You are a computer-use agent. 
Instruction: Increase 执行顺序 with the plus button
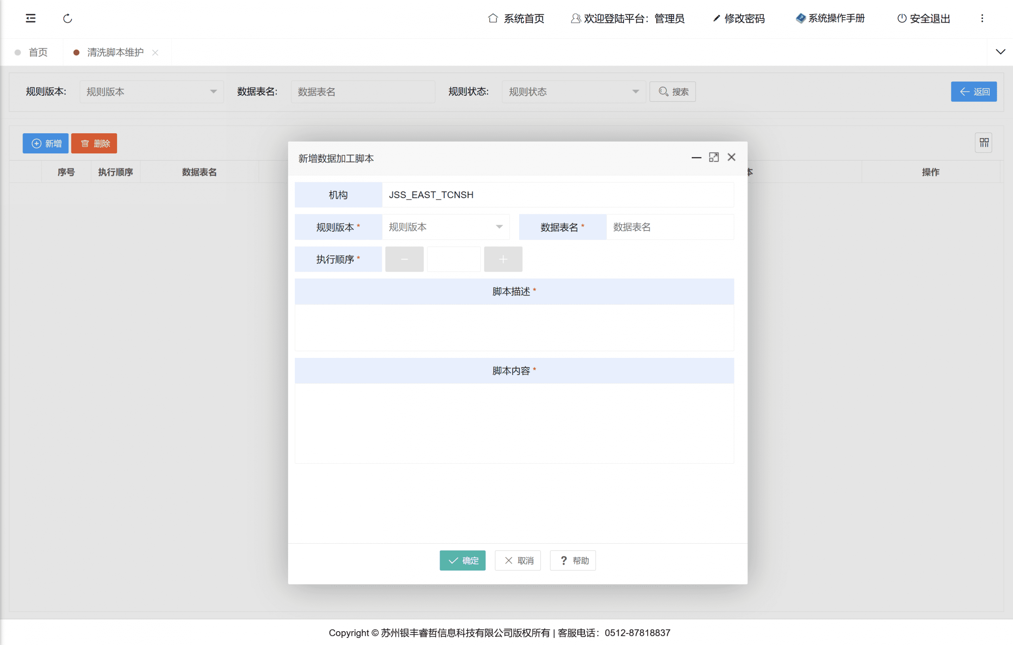coord(503,259)
